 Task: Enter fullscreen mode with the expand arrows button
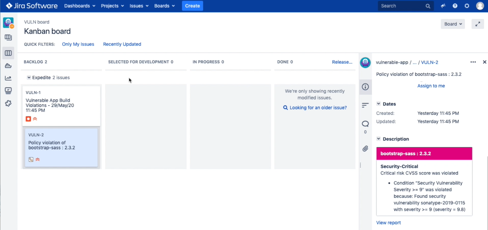click(x=478, y=24)
